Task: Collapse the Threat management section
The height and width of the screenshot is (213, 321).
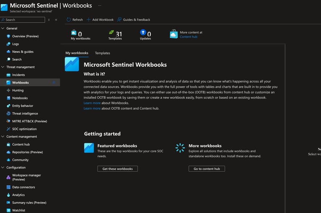Action: tap(3, 67)
